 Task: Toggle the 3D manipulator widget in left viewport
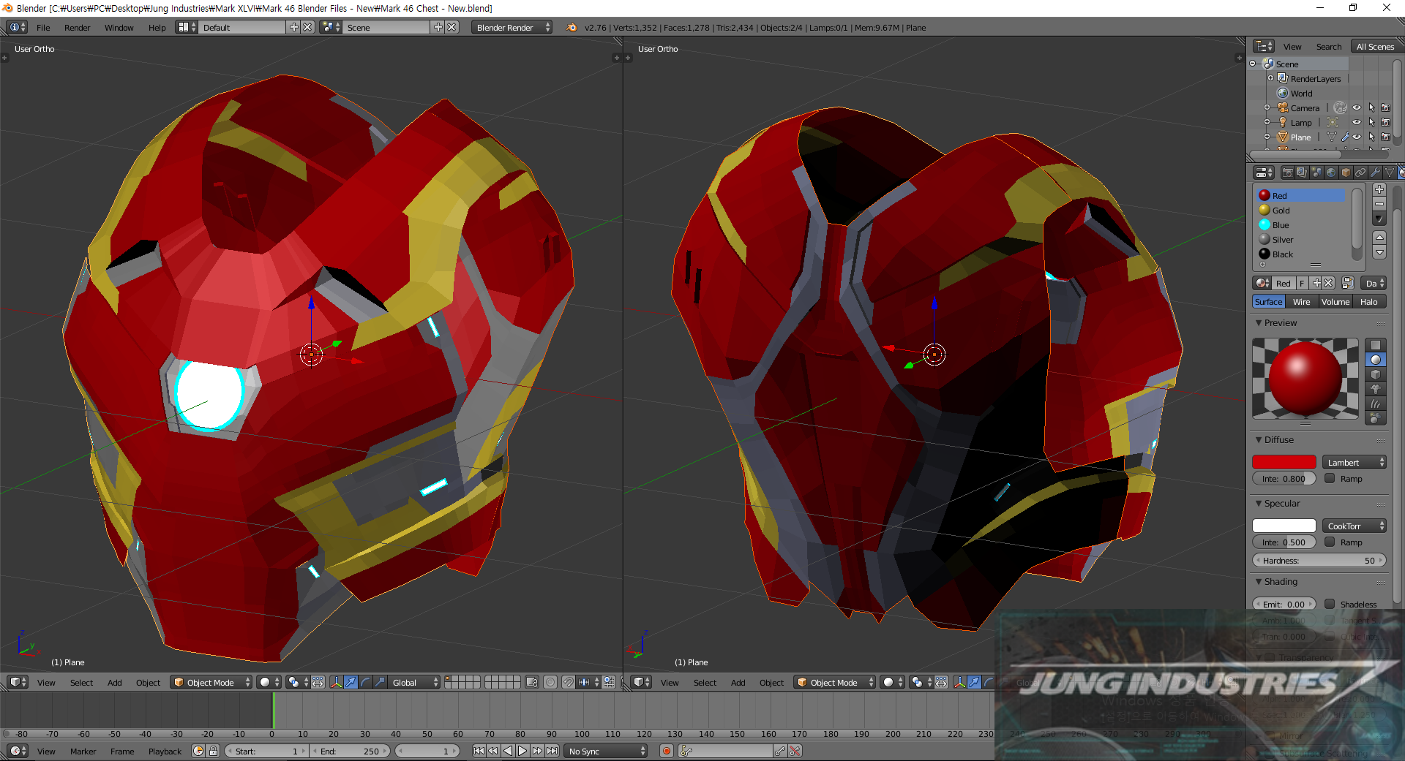tap(336, 682)
